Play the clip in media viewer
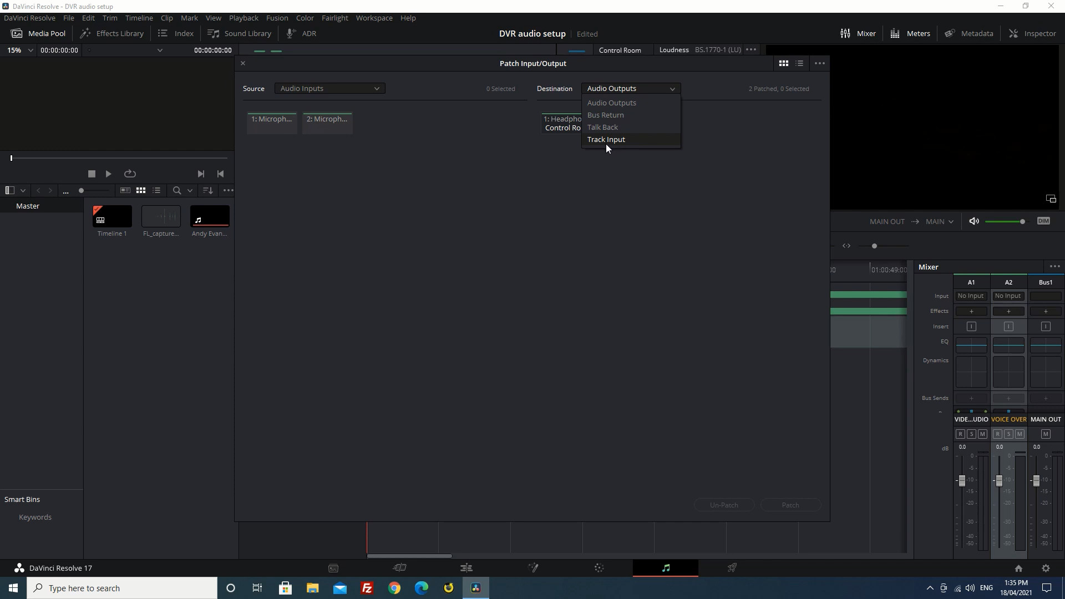This screenshot has height=599, width=1065. pyautogui.click(x=109, y=174)
